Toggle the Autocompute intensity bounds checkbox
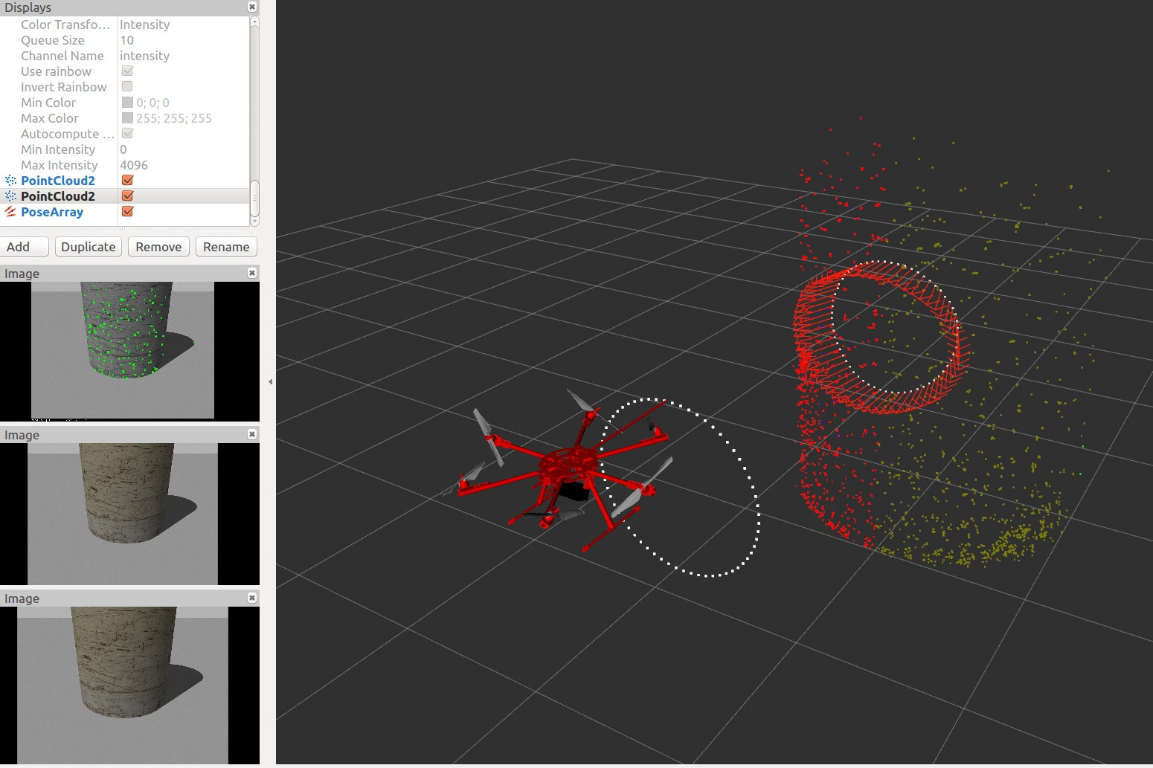1153x768 pixels. [x=127, y=133]
